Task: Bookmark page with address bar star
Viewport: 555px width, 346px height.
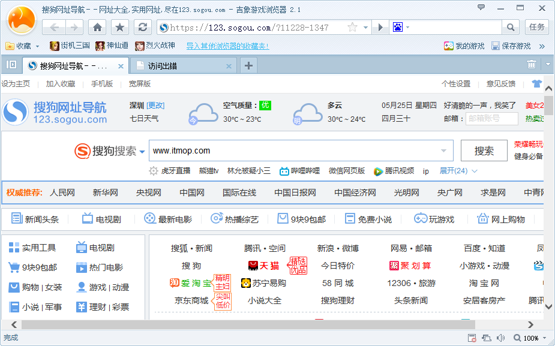Action: click(352, 27)
